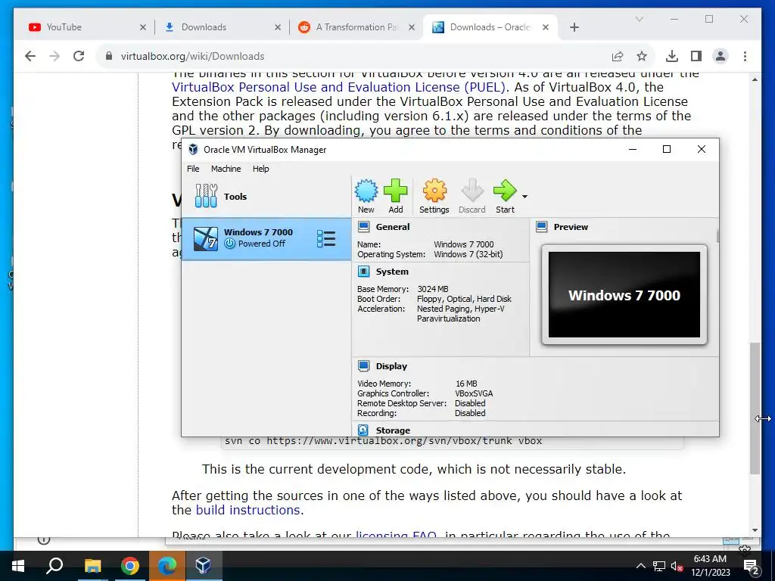Click the Windows 7 7000 preview thumbnail
Viewport: 775px width, 581px height.
624,294
